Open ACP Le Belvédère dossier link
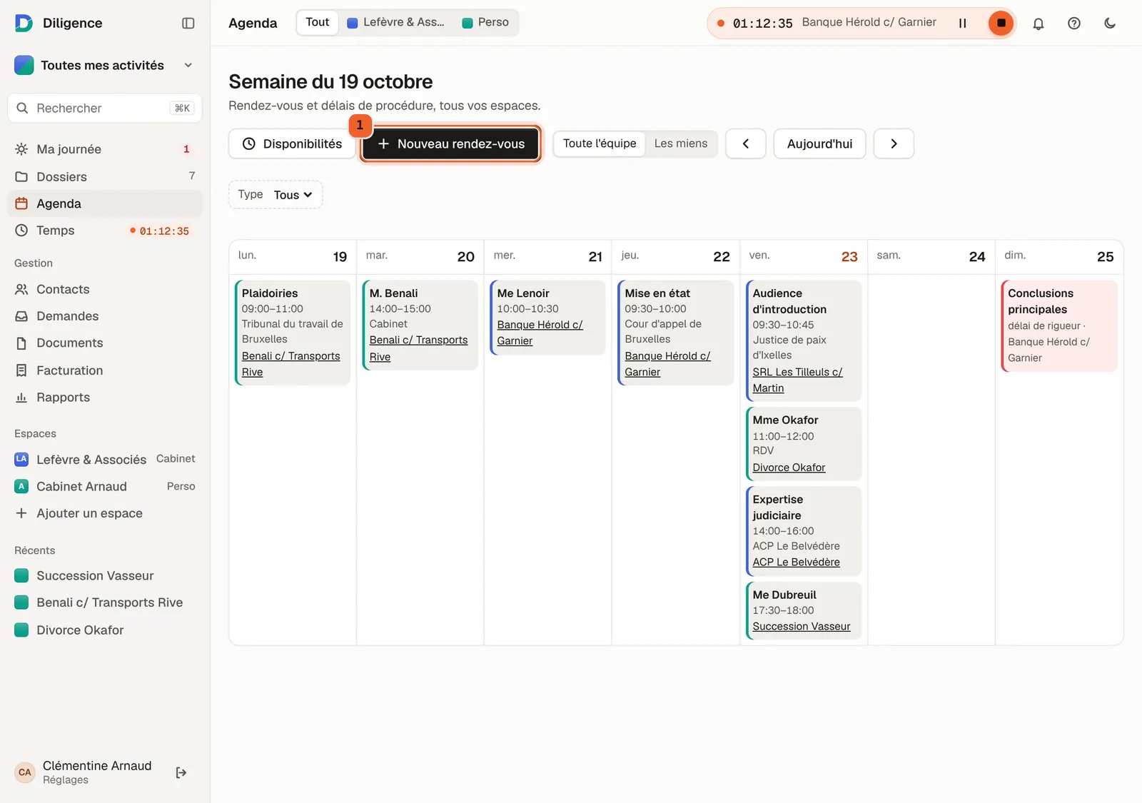Viewport: 1142px width, 803px height. click(x=796, y=562)
